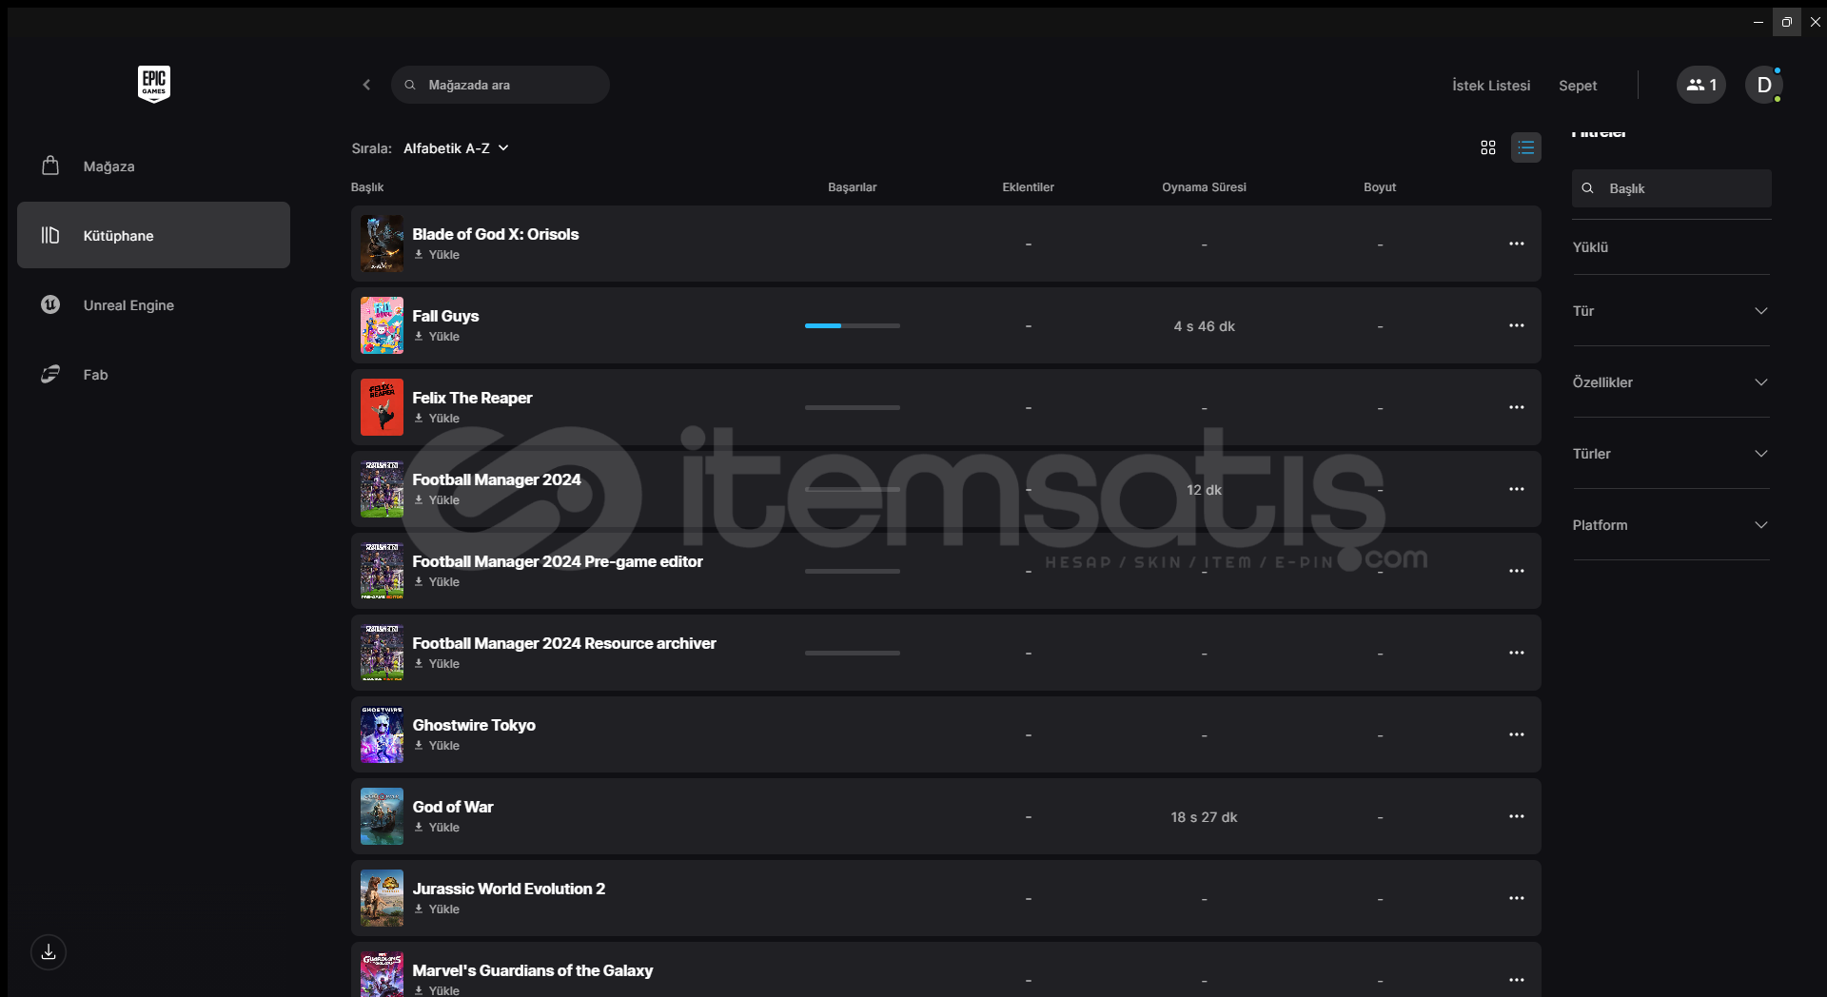
Task: Go back with the left arrow
Action: click(x=366, y=85)
